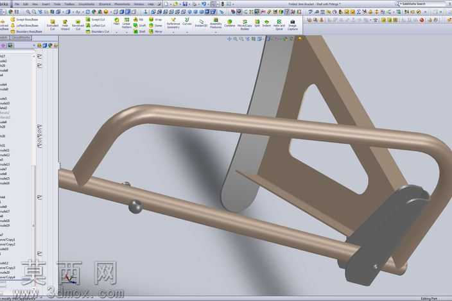Select the Swept Boss/Base feature

(x=24, y=19)
